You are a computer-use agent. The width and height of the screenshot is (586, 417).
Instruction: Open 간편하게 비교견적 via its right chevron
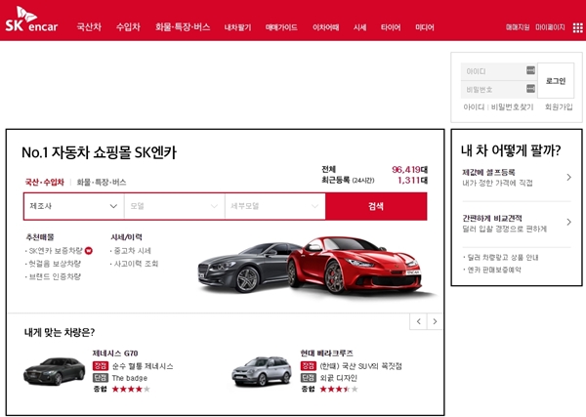(x=568, y=222)
